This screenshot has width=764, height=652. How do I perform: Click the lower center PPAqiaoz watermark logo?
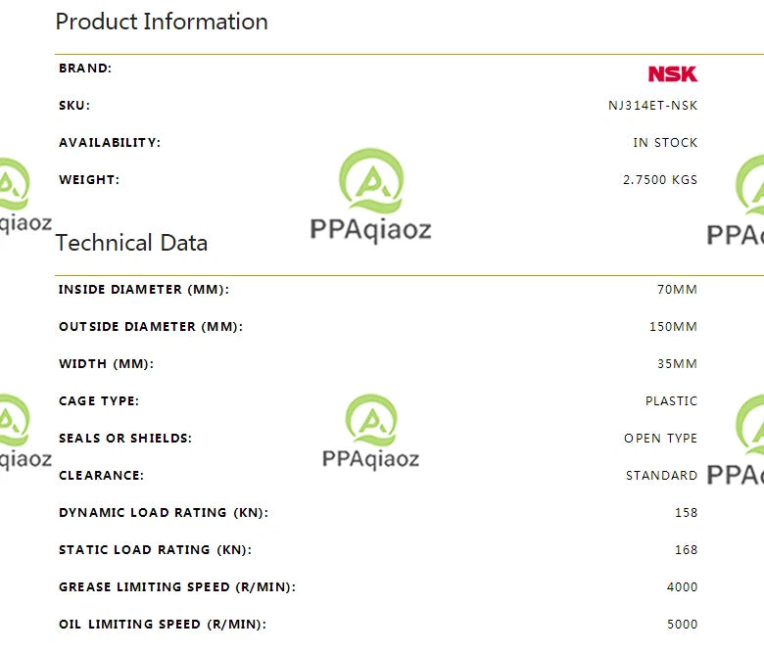pyautogui.click(x=371, y=433)
